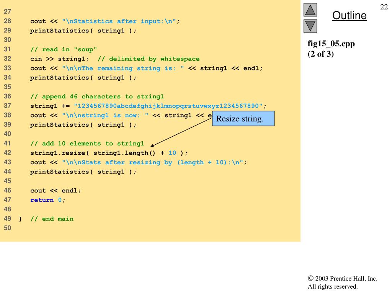Open the Outline link
392x294 pixels.
[x=349, y=16]
